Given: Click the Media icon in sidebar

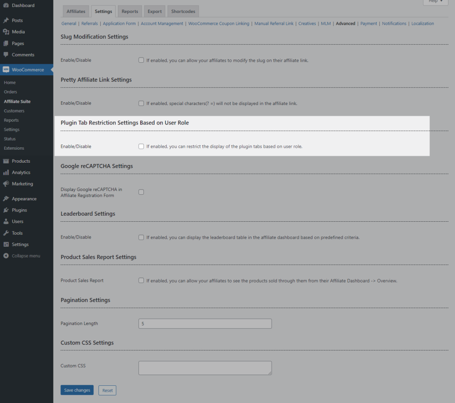Looking at the screenshot, I should 6,32.
